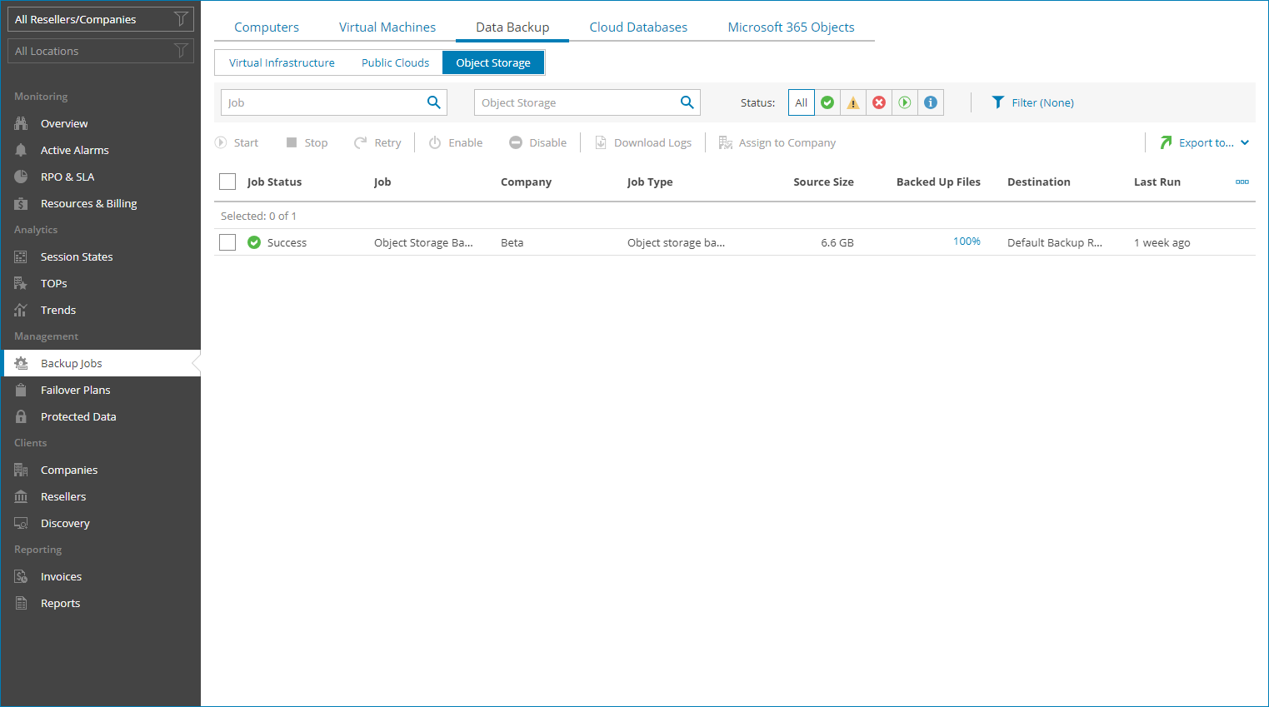Filter by Success status icon
Image resolution: width=1269 pixels, height=707 pixels.
point(827,102)
